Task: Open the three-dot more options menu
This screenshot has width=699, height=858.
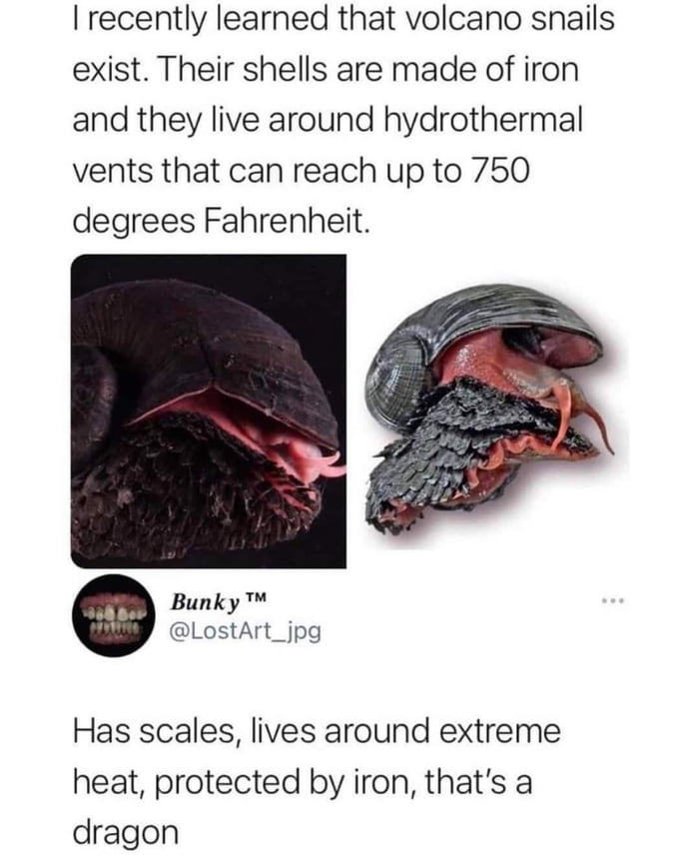Action: (613, 602)
